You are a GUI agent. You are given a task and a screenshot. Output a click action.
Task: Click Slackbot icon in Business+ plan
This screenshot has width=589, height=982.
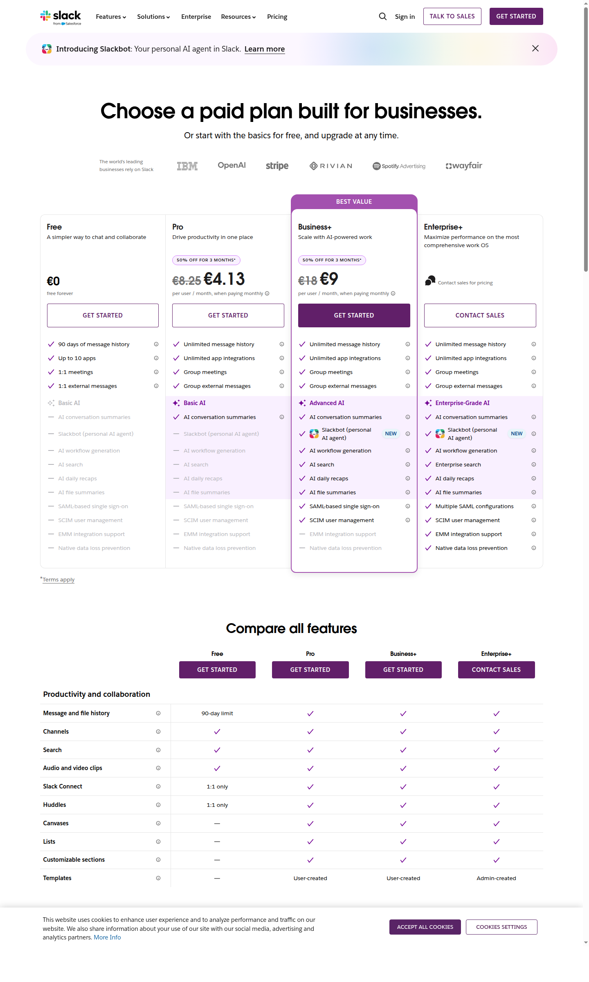click(x=314, y=434)
